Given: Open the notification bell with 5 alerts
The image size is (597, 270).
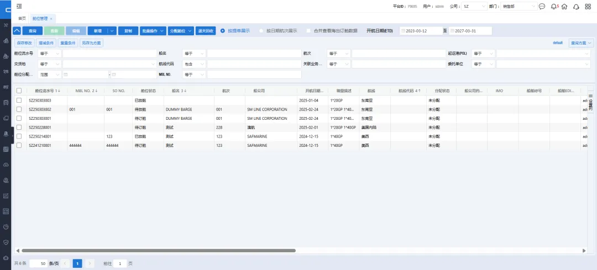Looking at the screenshot, I should [x=554, y=7].
